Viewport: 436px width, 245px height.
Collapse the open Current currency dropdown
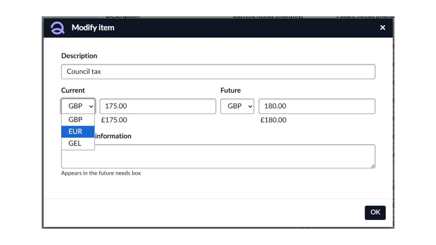(x=78, y=106)
